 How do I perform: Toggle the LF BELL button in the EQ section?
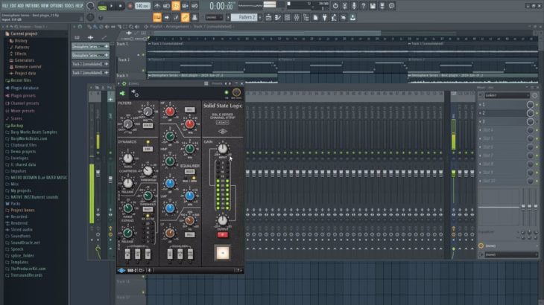point(189,235)
